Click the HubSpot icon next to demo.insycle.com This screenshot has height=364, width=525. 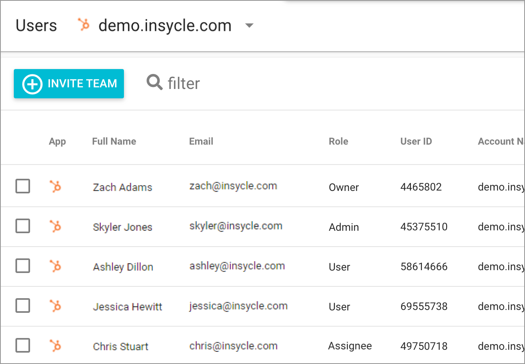click(x=84, y=25)
